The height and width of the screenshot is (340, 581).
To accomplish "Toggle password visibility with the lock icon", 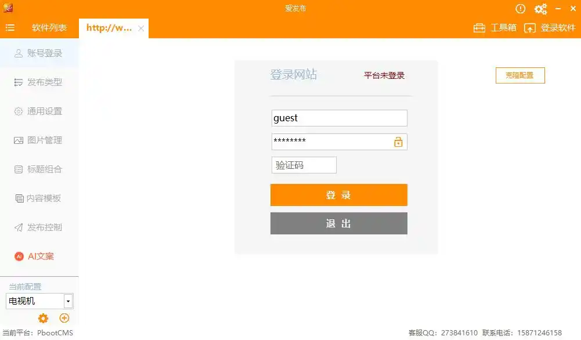I will pyautogui.click(x=398, y=141).
